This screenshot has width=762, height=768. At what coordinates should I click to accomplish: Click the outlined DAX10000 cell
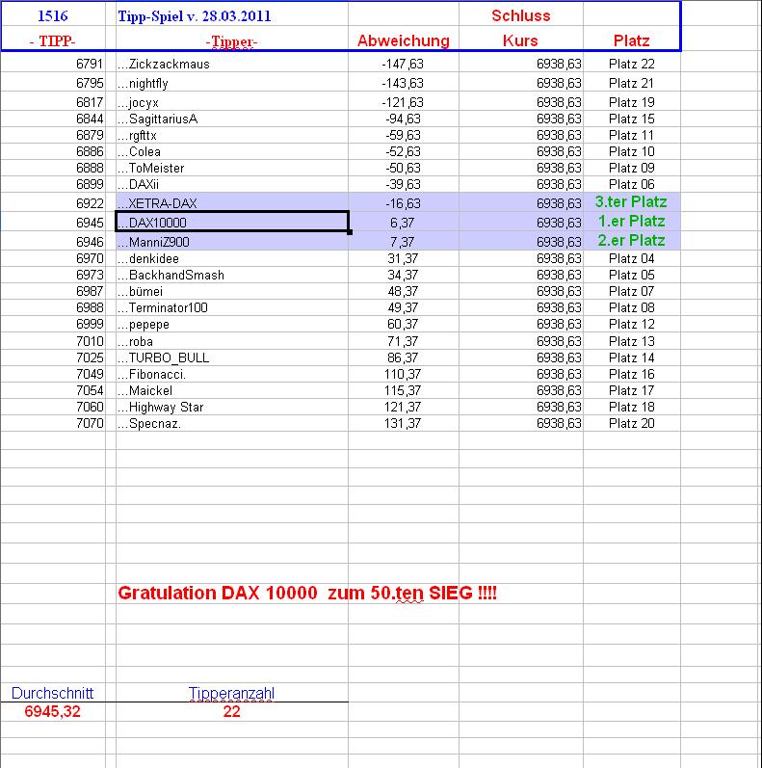pos(232,222)
